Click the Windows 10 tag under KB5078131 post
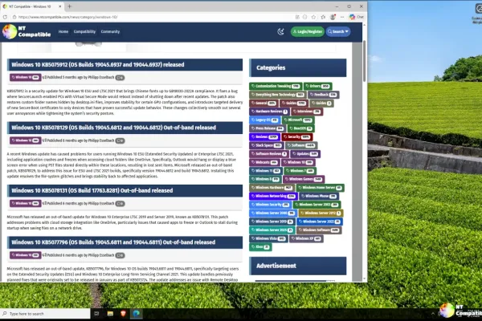The width and height of the screenshot is (482, 321). (x=25, y=203)
